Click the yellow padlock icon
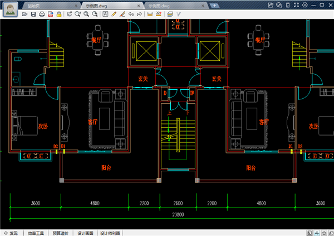The image size is (334, 236). click(58, 13)
